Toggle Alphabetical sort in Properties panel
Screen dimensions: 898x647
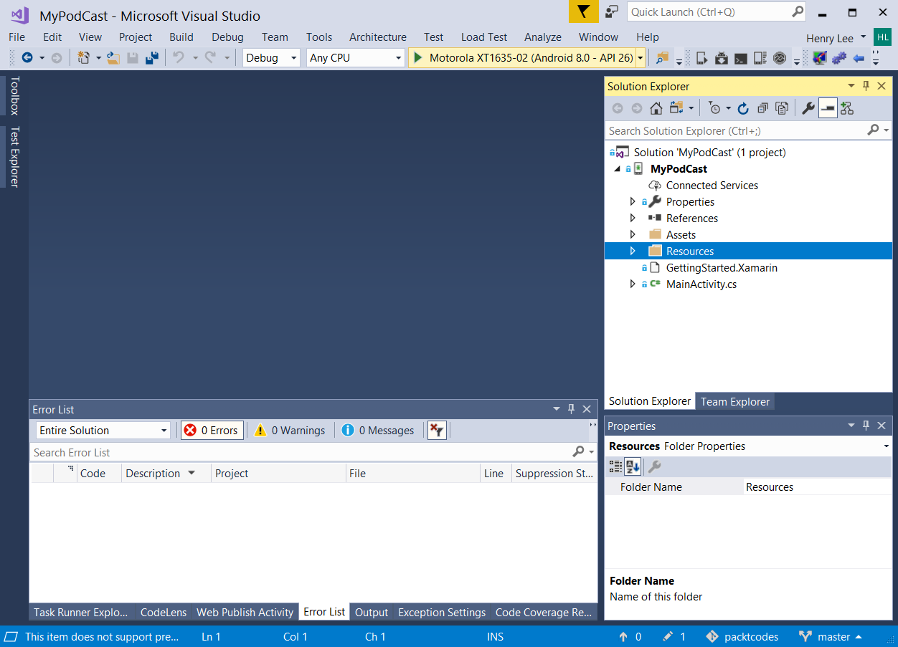click(633, 467)
